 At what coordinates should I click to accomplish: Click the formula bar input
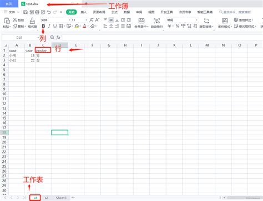click(x=163, y=38)
